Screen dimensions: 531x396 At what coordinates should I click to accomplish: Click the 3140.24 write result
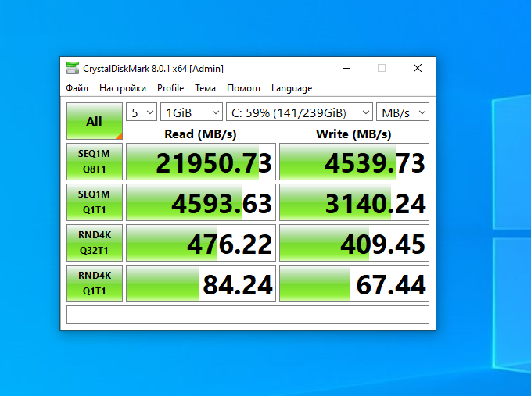click(x=354, y=202)
